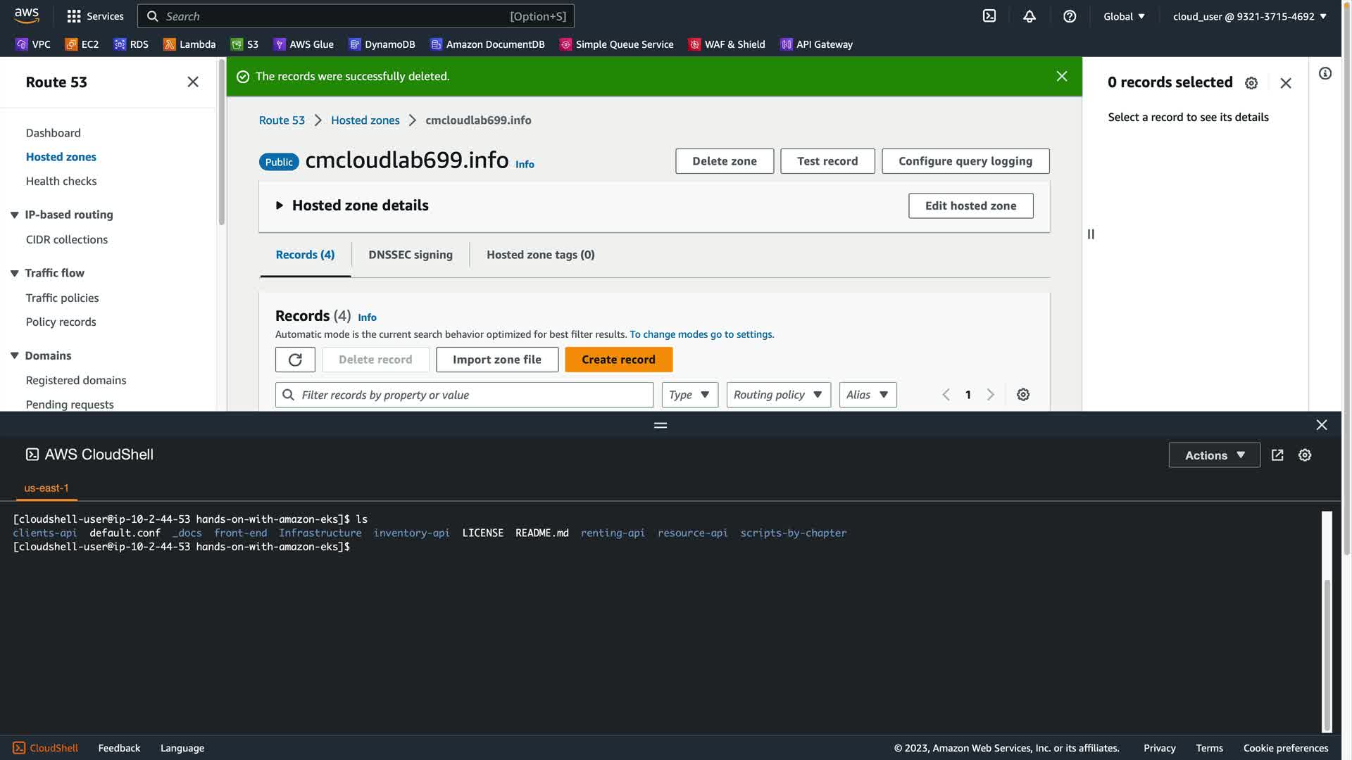Switch to Hosted zone tags tab
The image size is (1352, 760).
coord(540,255)
